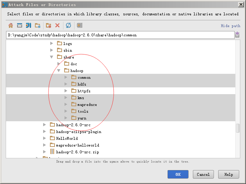Expand the httpfs folder
Viewport: 246px width, 184px height.
pos(66,91)
